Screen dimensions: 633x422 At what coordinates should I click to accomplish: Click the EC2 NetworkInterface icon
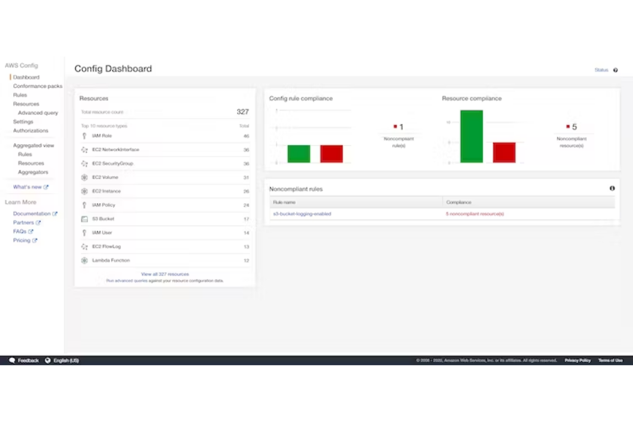pos(84,149)
